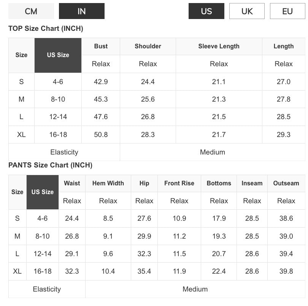Click the Waist column header

[x=72, y=183]
